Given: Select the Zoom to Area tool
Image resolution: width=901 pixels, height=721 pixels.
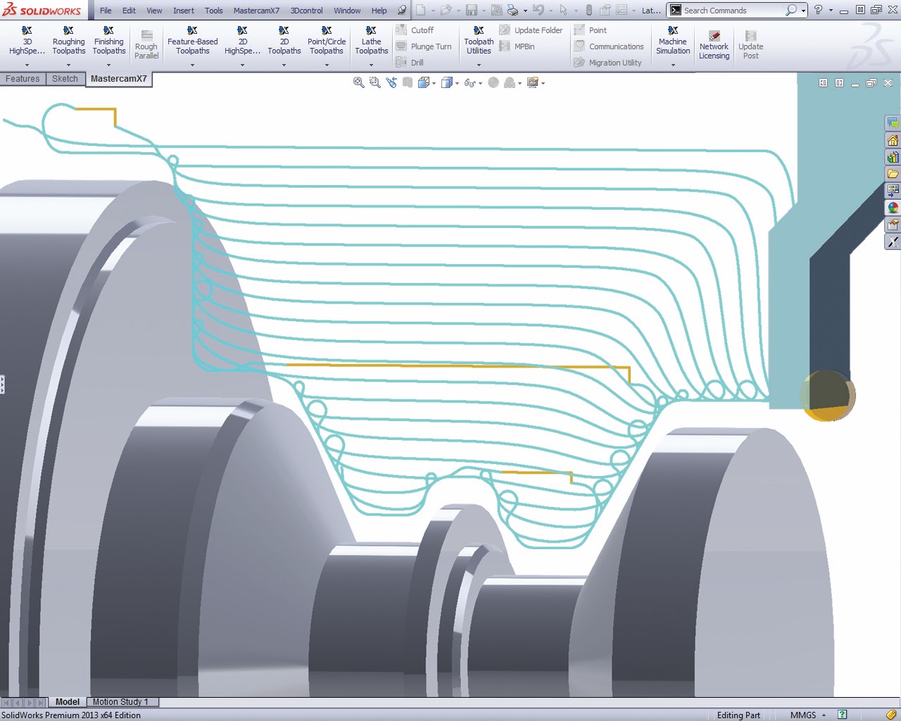Looking at the screenshot, I should click(x=374, y=82).
